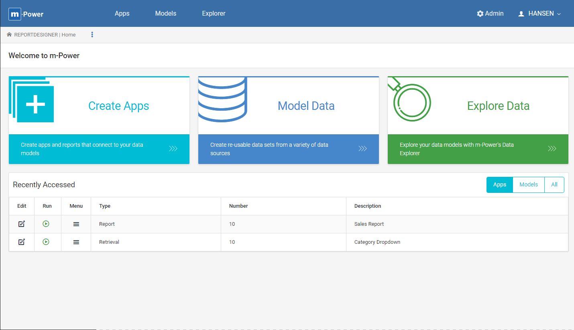Viewport: 574px width, 330px height.
Task: Open menu for Category Dropdown row
Action: pyautogui.click(x=76, y=242)
